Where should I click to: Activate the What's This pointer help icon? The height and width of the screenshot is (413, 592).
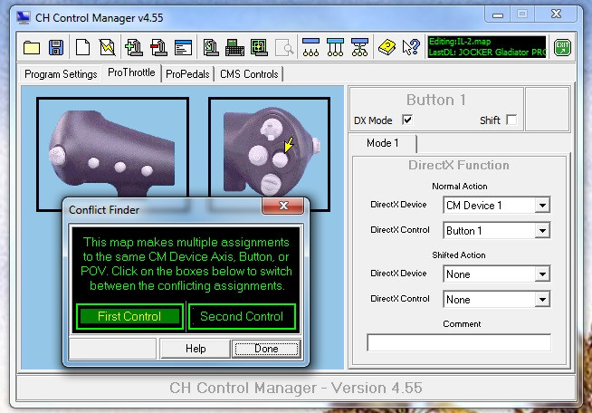click(x=411, y=48)
